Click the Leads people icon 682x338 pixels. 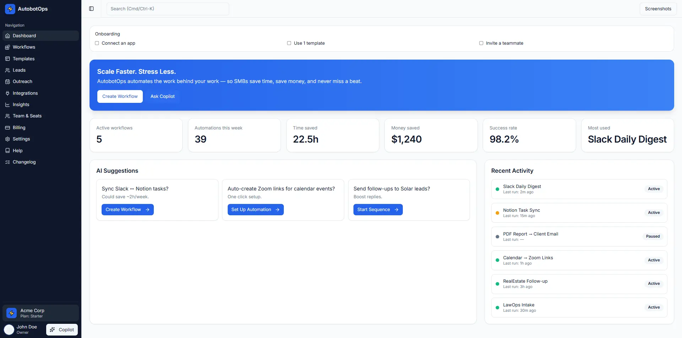pyautogui.click(x=7, y=70)
